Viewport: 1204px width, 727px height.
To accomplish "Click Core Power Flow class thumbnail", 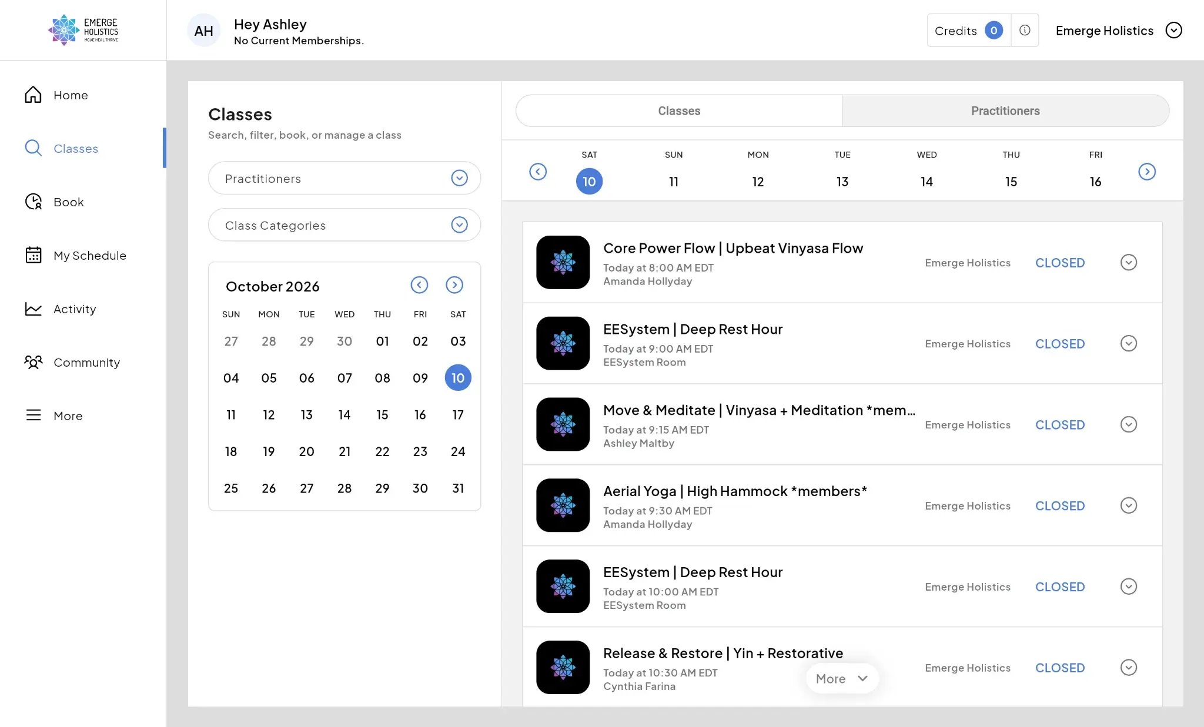I will [x=563, y=262].
